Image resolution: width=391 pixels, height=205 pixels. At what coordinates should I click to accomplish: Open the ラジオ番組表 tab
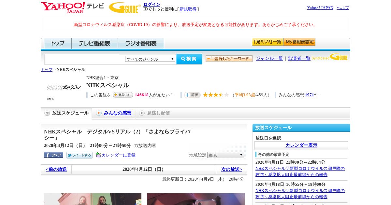pyautogui.click(x=141, y=43)
